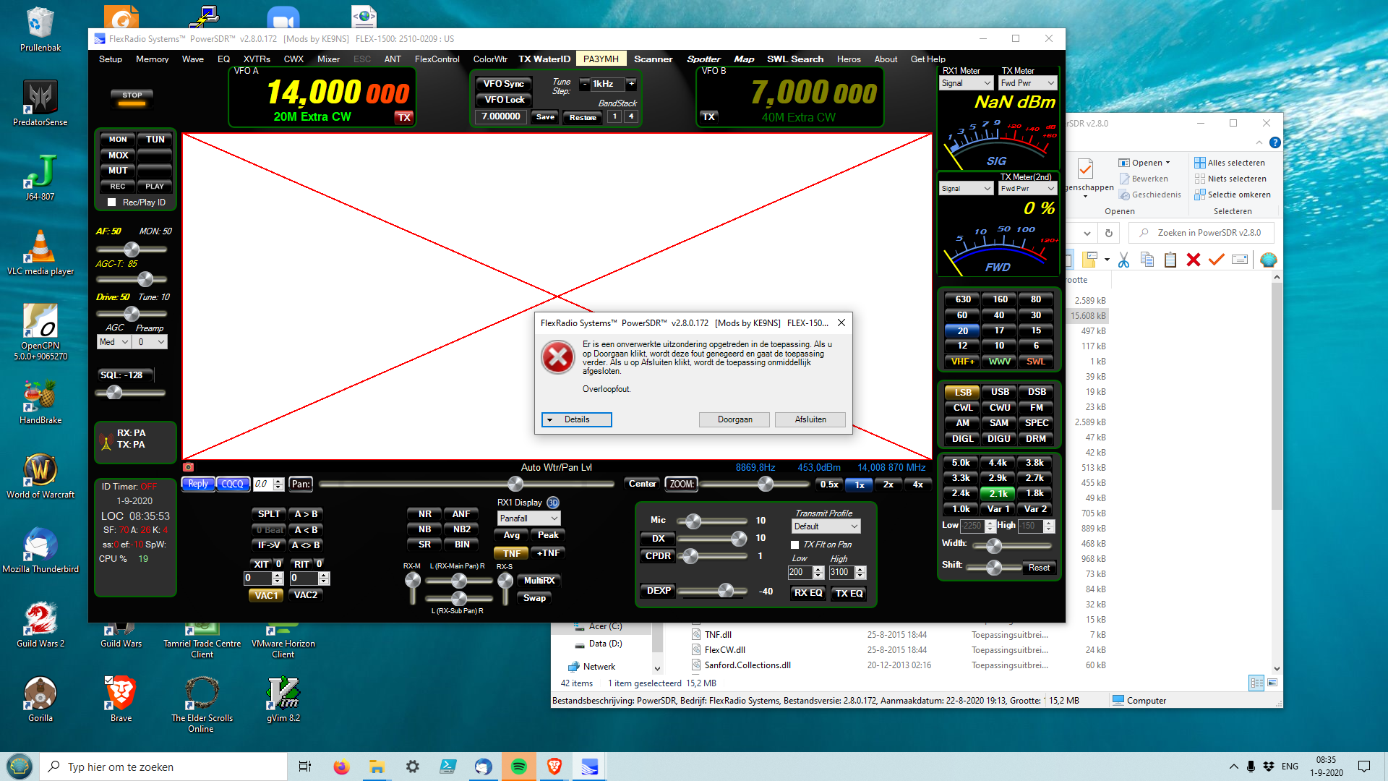1388x781 pixels.
Task: Open Openen dropdown arrow in Explorer ribbon
Action: click(x=1168, y=163)
